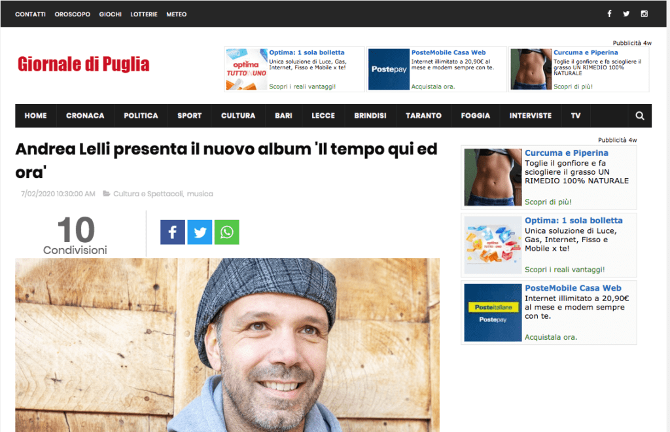This screenshot has width=670, height=432.
Task: Click the folder icon beside article categories
Action: (107, 194)
